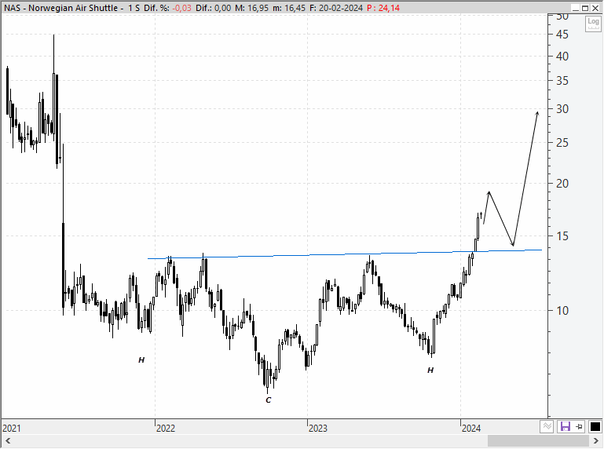Click the pin icon beside the save icon
Image resolution: width=604 pixels, height=449 pixels.
coord(579,426)
